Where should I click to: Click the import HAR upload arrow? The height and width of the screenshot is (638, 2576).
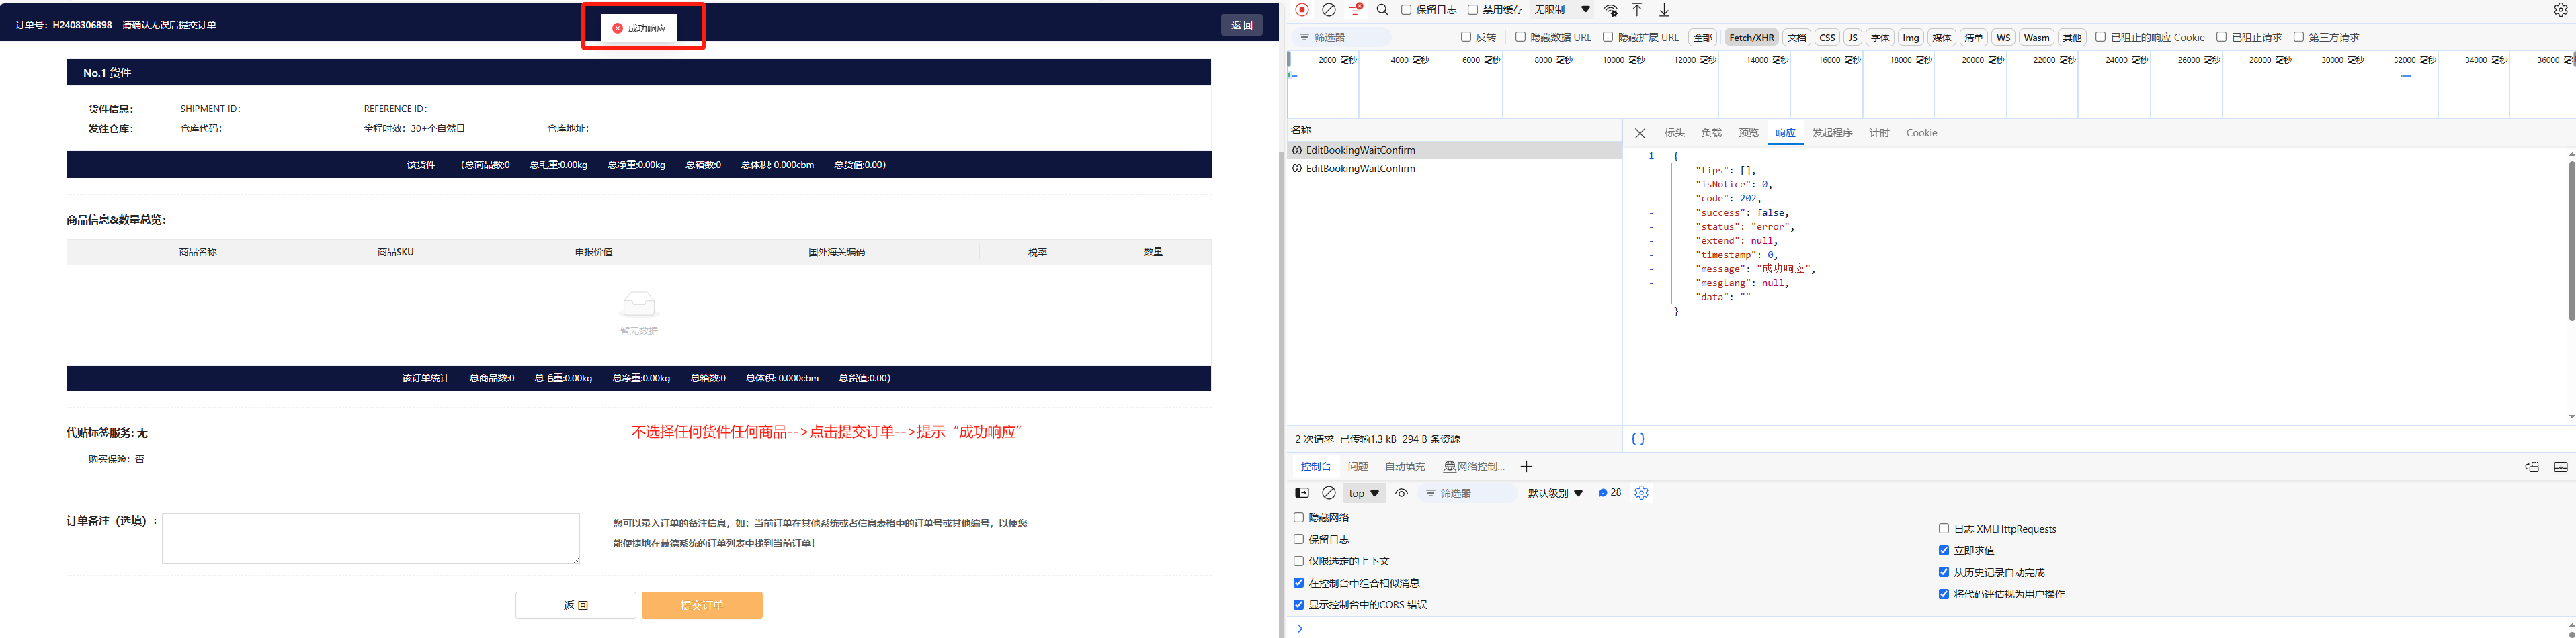click(1637, 10)
